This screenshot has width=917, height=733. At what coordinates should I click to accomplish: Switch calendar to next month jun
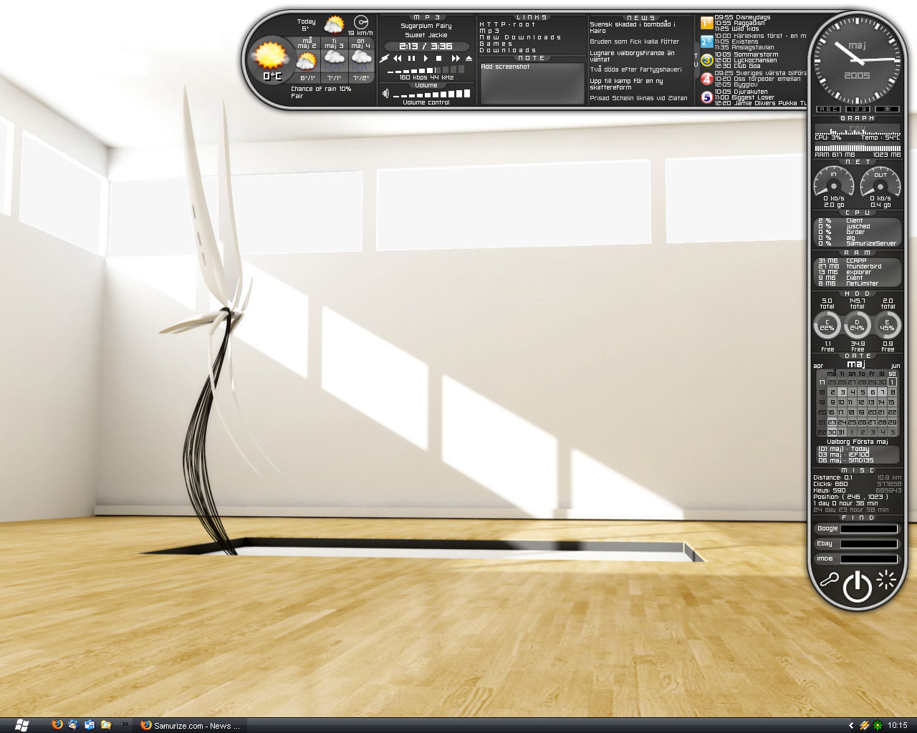click(895, 366)
